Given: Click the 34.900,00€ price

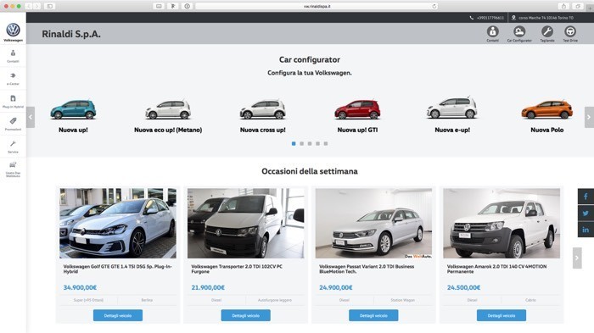Looking at the screenshot, I should pyautogui.click(x=80, y=287).
